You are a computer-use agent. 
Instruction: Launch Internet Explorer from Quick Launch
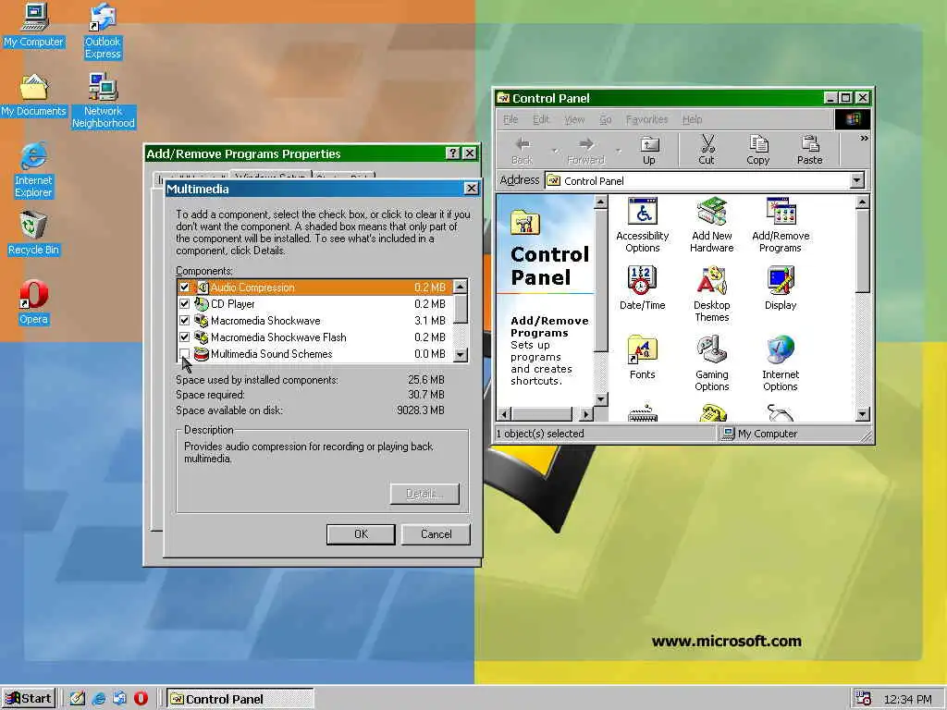98,699
